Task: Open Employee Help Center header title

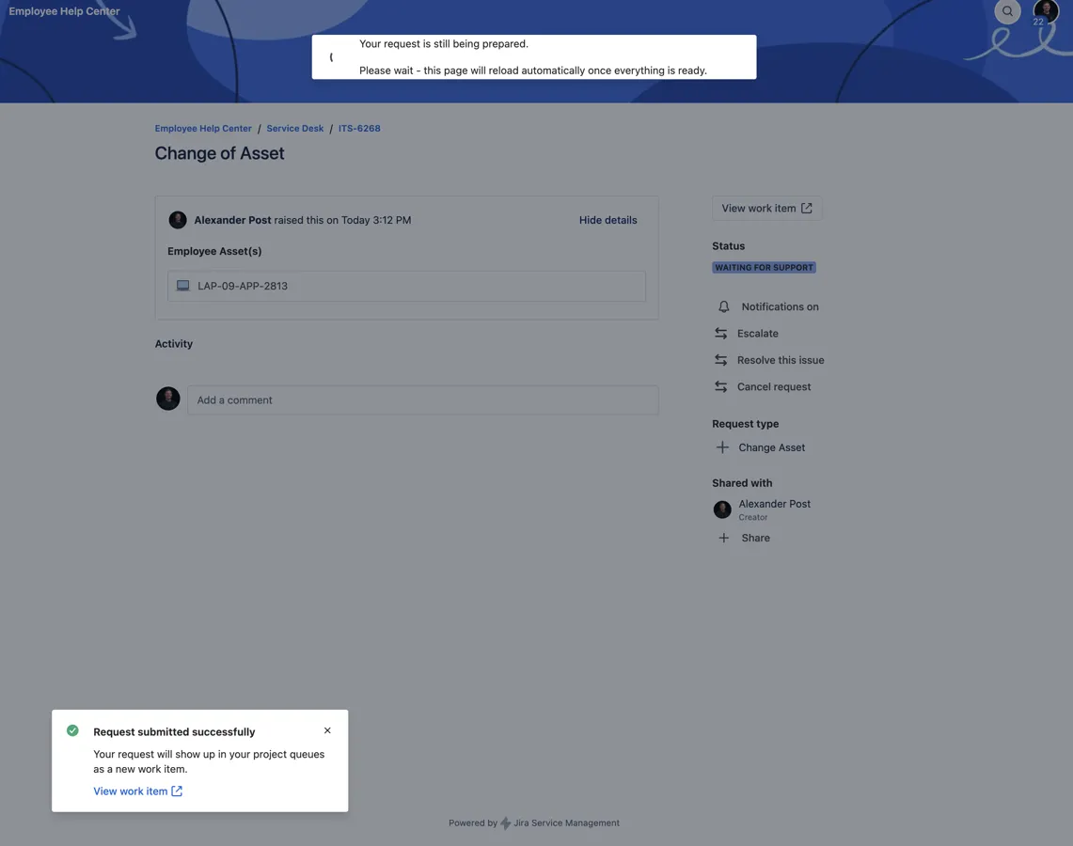Action: (64, 11)
